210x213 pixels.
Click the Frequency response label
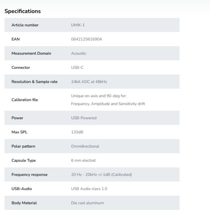coord(30,175)
